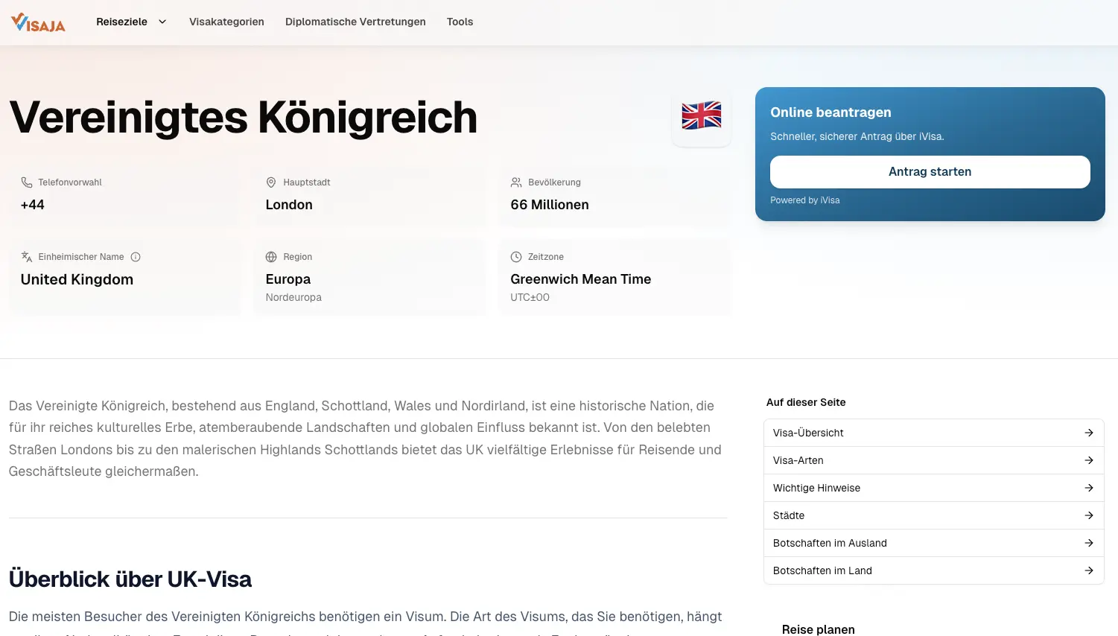Image resolution: width=1118 pixels, height=636 pixels.
Task: Open the Reiseziele dropdown menu
Action: (131, 22)
